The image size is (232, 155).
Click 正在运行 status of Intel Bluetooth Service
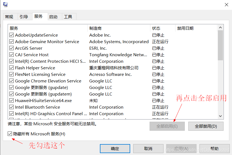160,107
